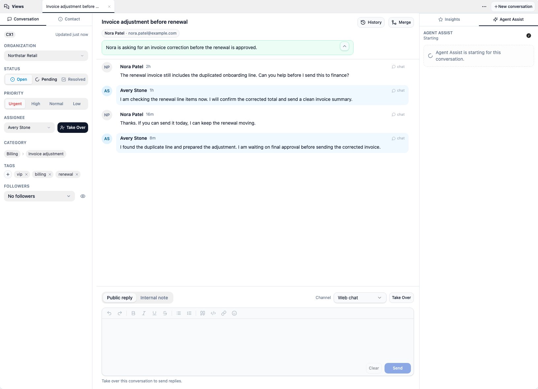
Task: Collapse the green conversation summary banner
Action: point(345,46)
